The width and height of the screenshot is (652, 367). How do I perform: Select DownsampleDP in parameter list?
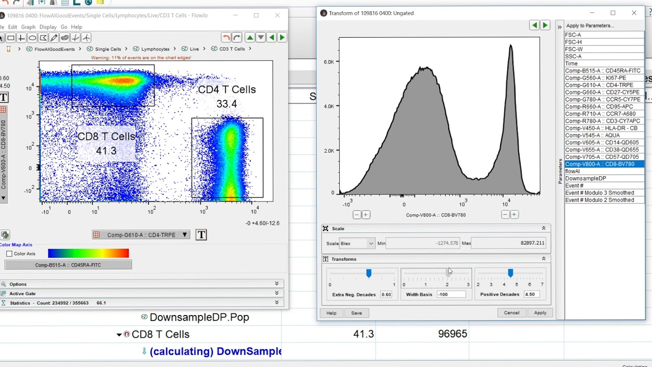tap(604, 178)
